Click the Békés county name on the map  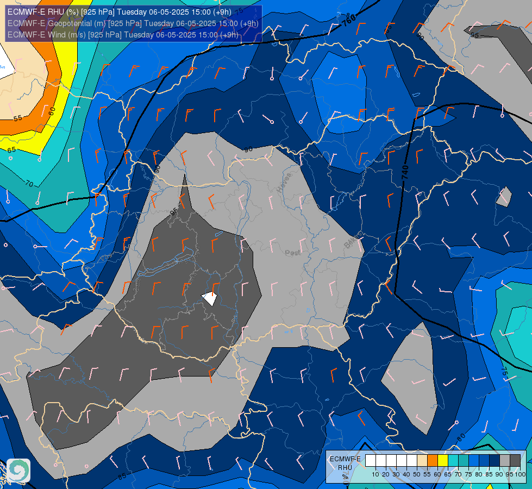point(352,241)
